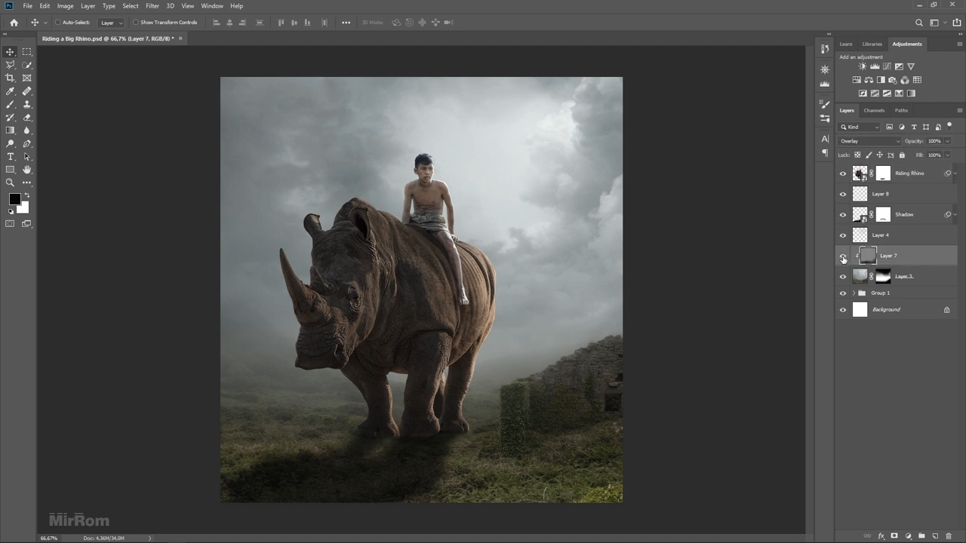Select the Zoom tool in toolbar
The height and width of the screenshot is (543, 966).
(11, 183)
